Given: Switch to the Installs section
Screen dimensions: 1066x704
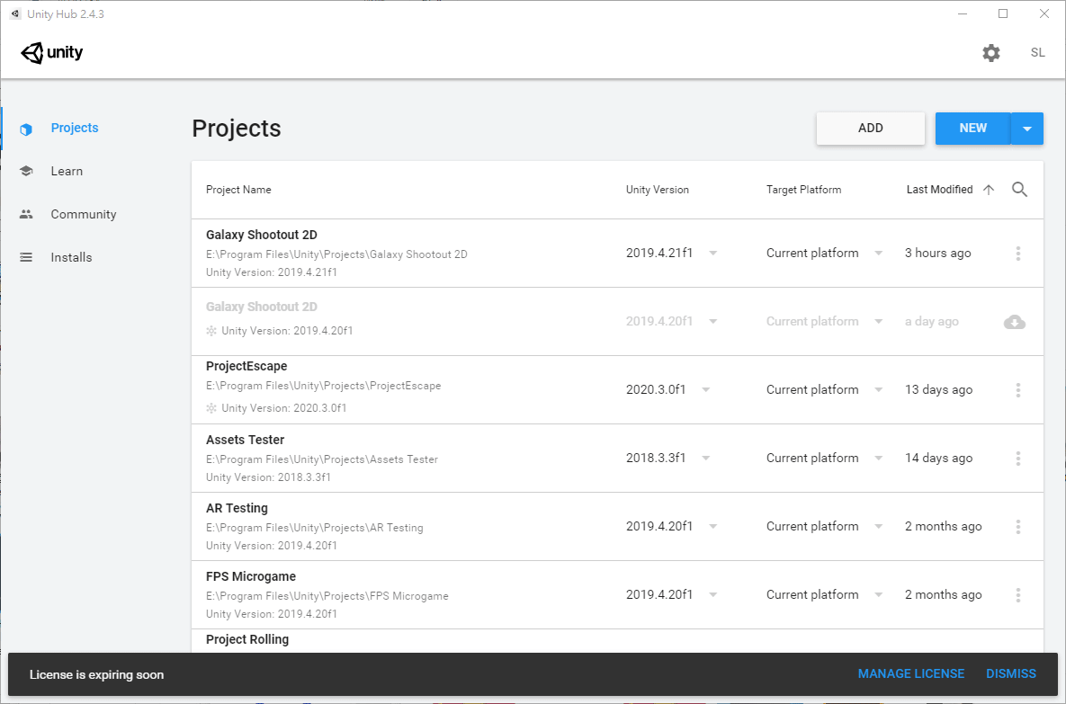Looking at the screenshot, I should (71, 257).
